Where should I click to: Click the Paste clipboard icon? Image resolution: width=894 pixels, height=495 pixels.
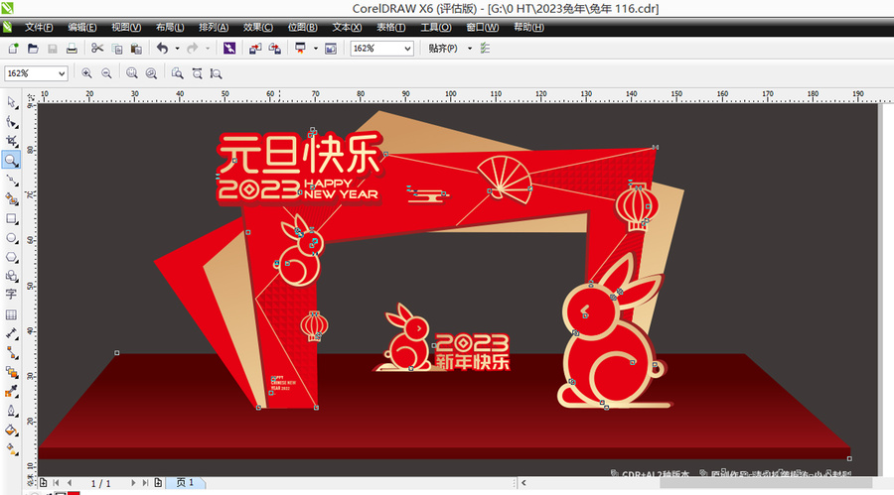136,49
